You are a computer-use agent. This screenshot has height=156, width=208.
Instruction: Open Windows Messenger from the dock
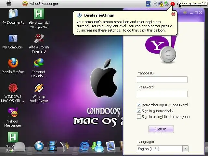[97, 147]
